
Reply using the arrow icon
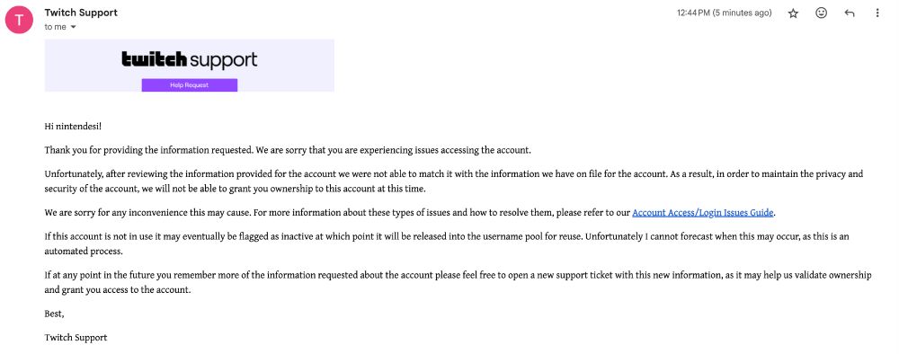pyautogui.click(x=850, y=13)
